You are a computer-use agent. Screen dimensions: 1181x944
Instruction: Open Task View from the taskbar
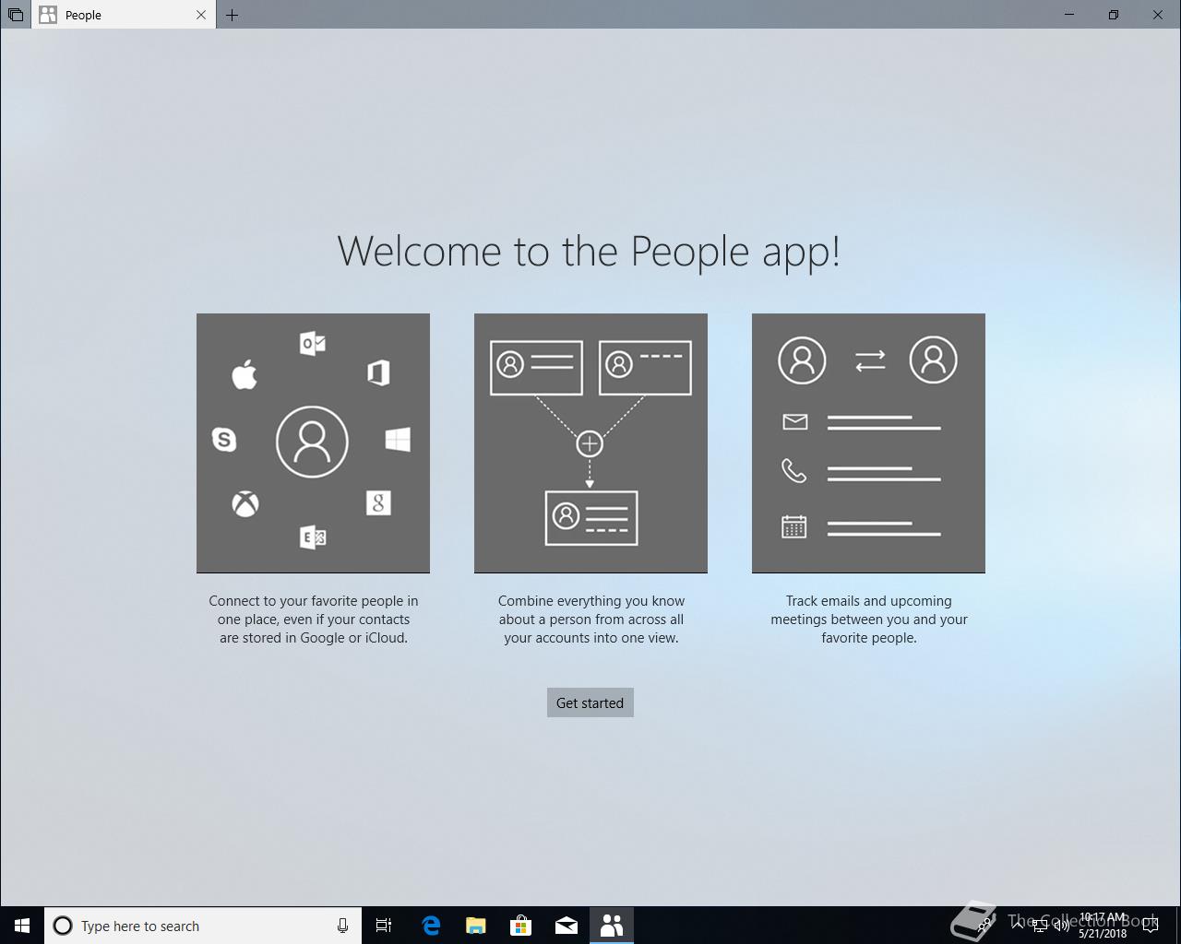[384, 926]
